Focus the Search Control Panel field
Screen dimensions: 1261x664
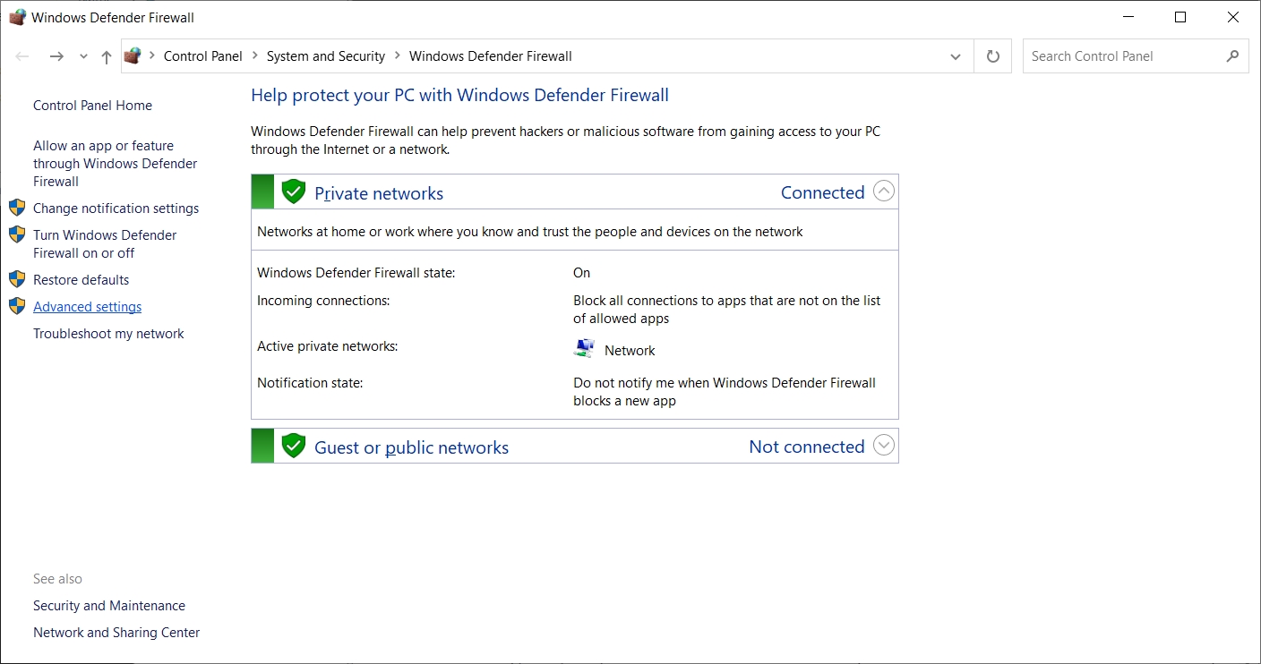(x=1124, y=56)
